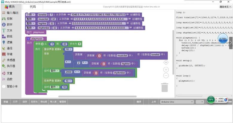Click the workspace horizontal scrollbar

(x=97, y=96)
